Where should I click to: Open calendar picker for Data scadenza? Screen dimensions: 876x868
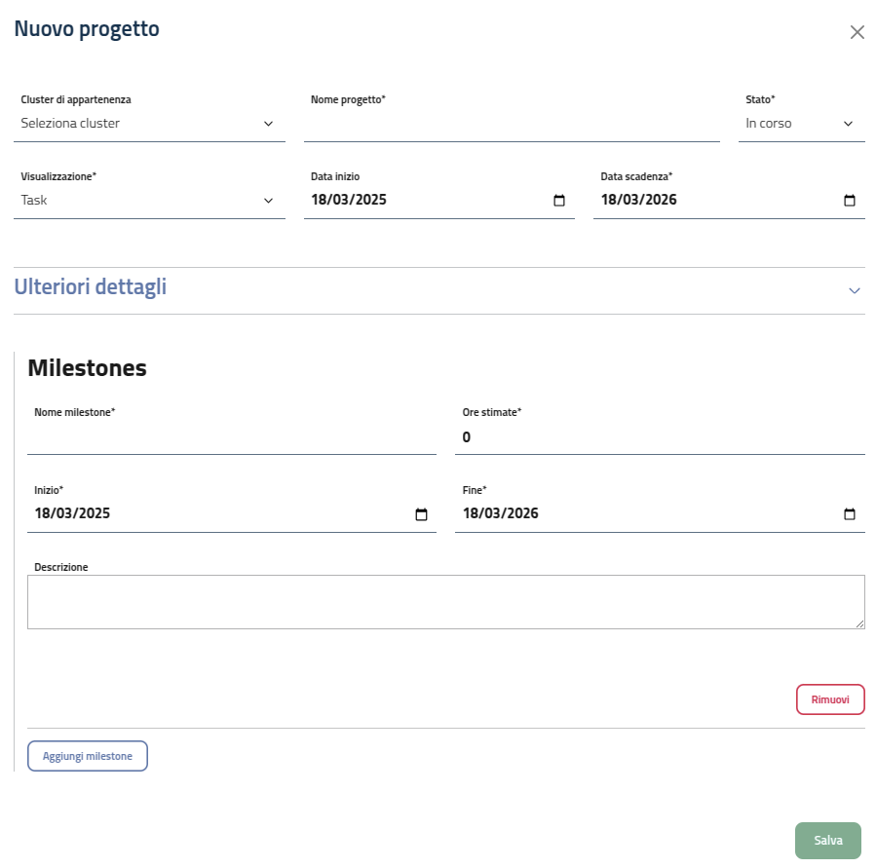click(850, 201)
